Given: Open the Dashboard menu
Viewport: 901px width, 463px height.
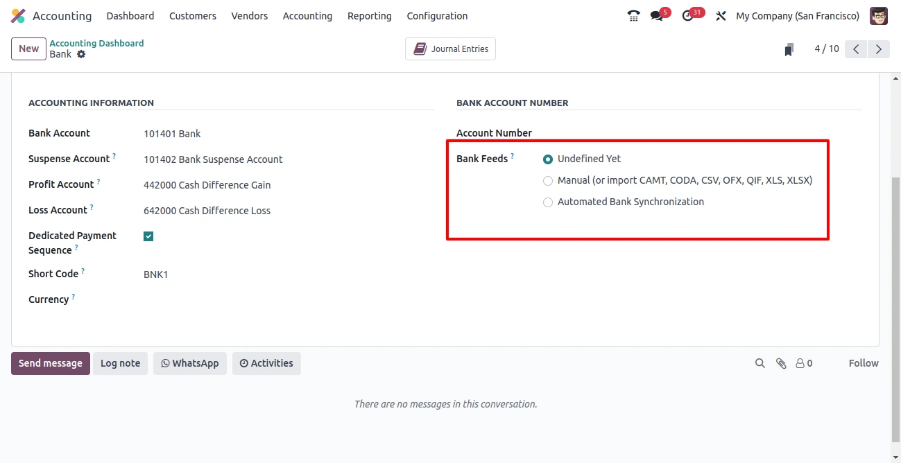Looking at the screenshot, I should (x=130, y=16).
